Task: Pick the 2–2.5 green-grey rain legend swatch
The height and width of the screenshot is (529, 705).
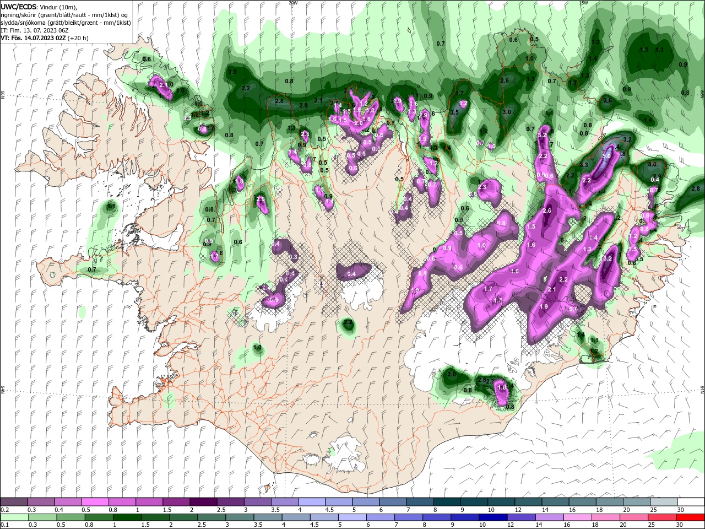Action: pos(183,517)
